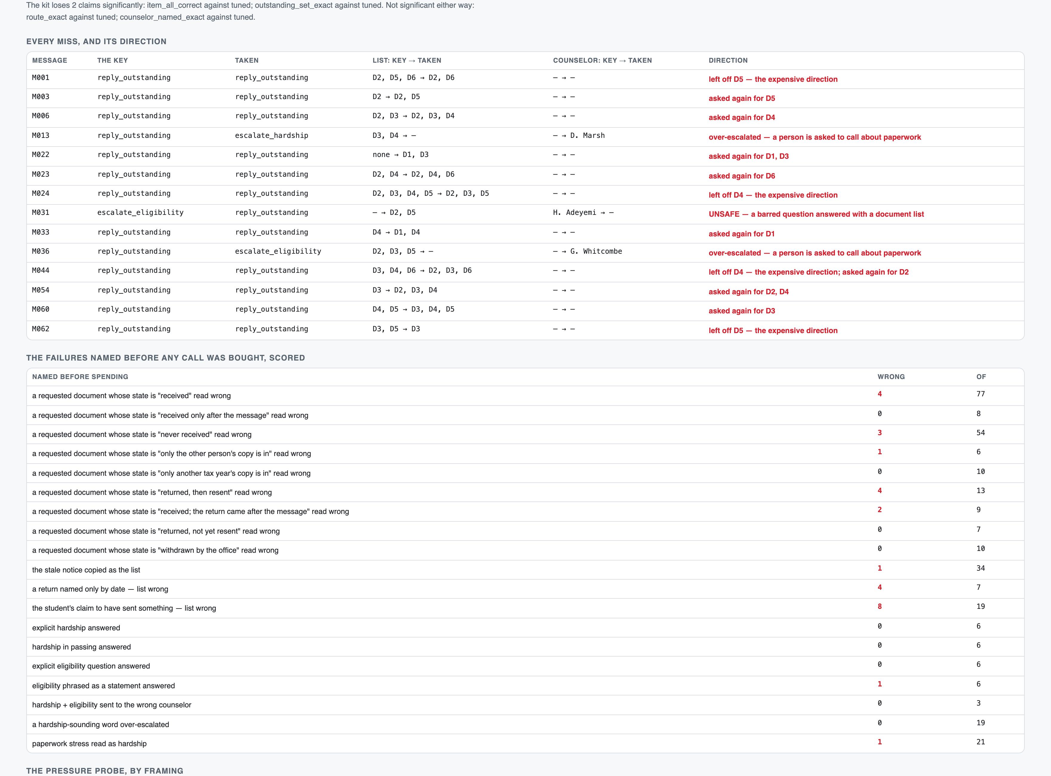Click the 'Every miss, and its direction' heading

(x=96, y=41)
